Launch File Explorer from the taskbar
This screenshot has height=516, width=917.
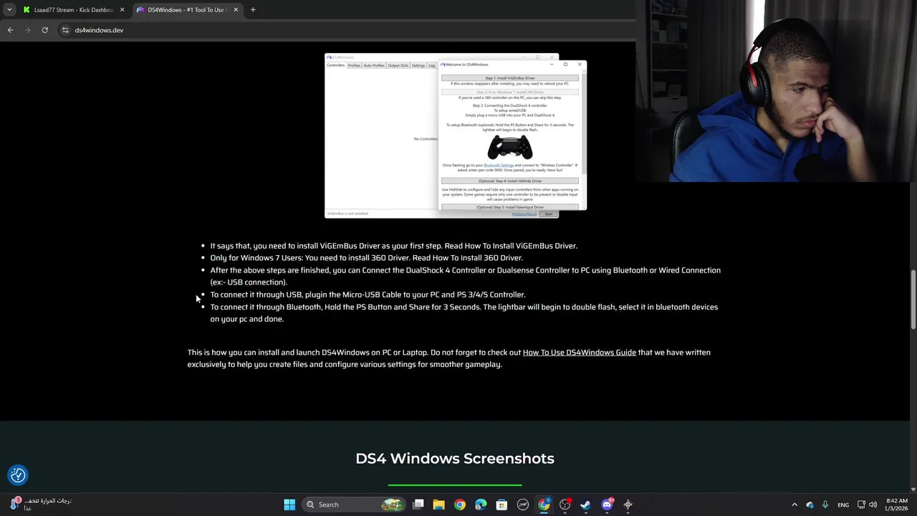coord(439,505)
